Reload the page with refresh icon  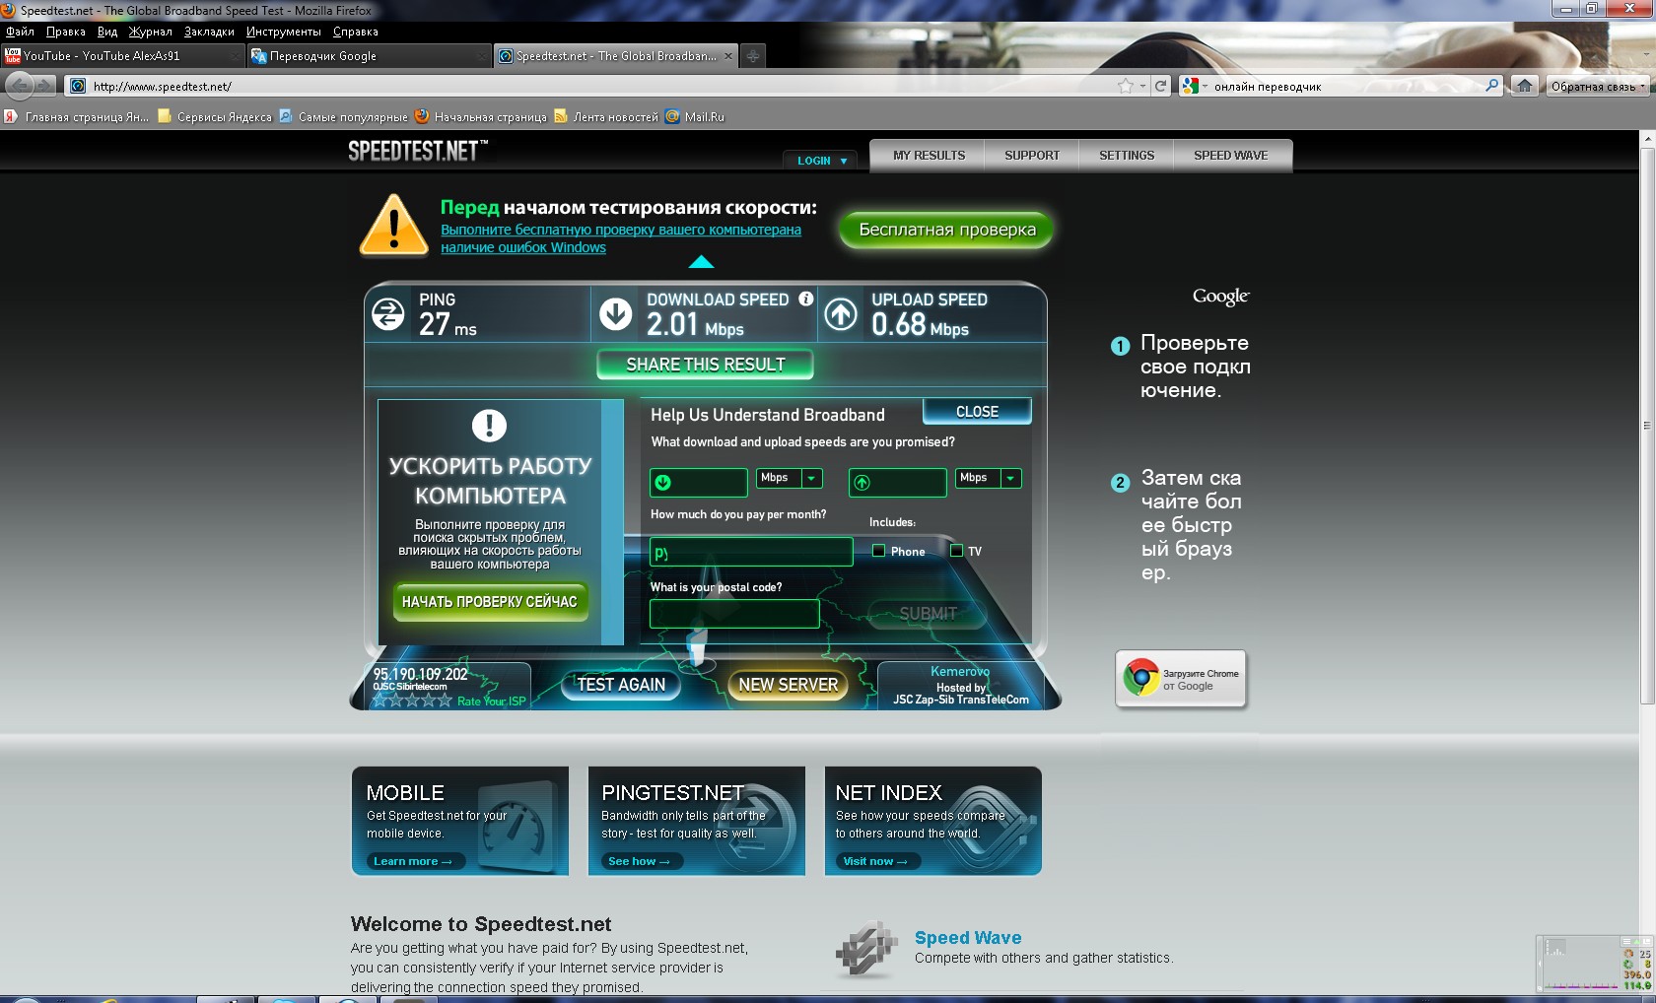click(1161, 86)
